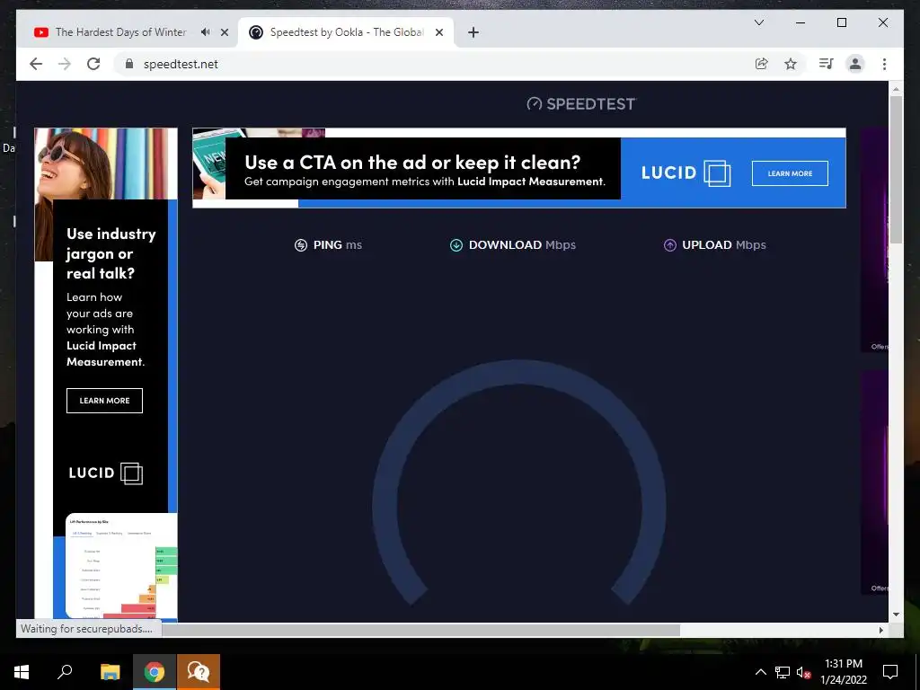Click the scroll down arrow of the page
Viewport: 920px width, 690px height.
click(896, 615)
